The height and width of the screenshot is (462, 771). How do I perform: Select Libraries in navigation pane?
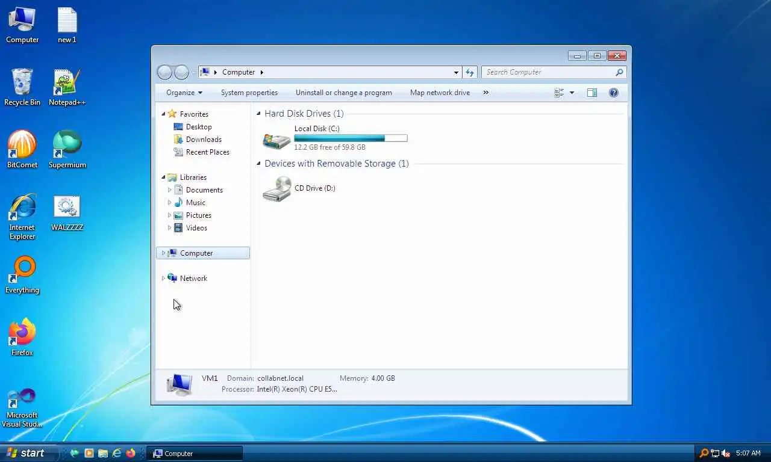point(193,177)
